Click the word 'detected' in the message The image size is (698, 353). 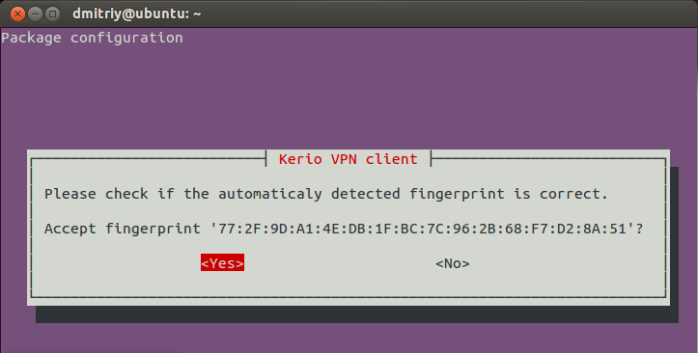click(366, 194)
